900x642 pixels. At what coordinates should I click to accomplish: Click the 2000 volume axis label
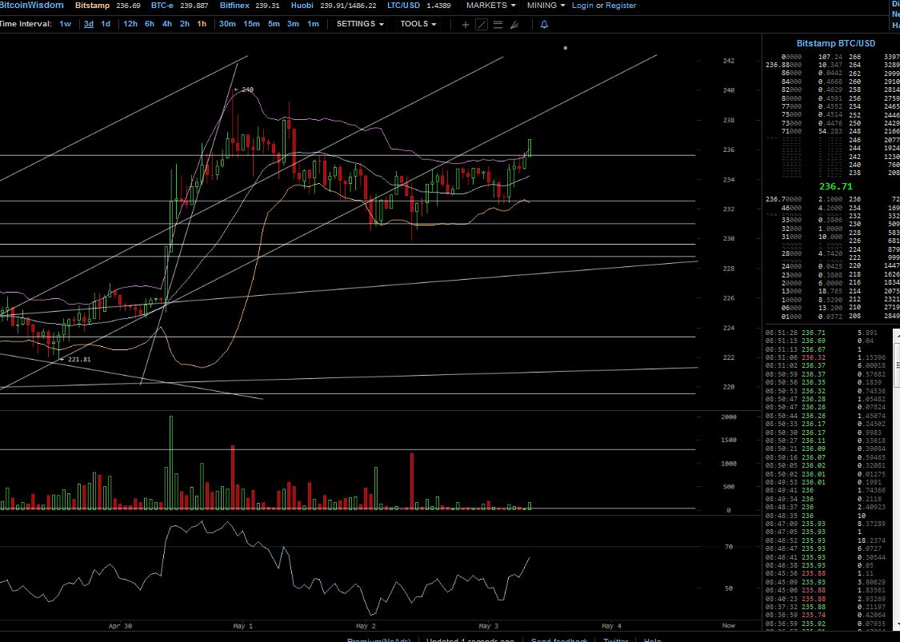pyautogui.click(x=728, y=417)
